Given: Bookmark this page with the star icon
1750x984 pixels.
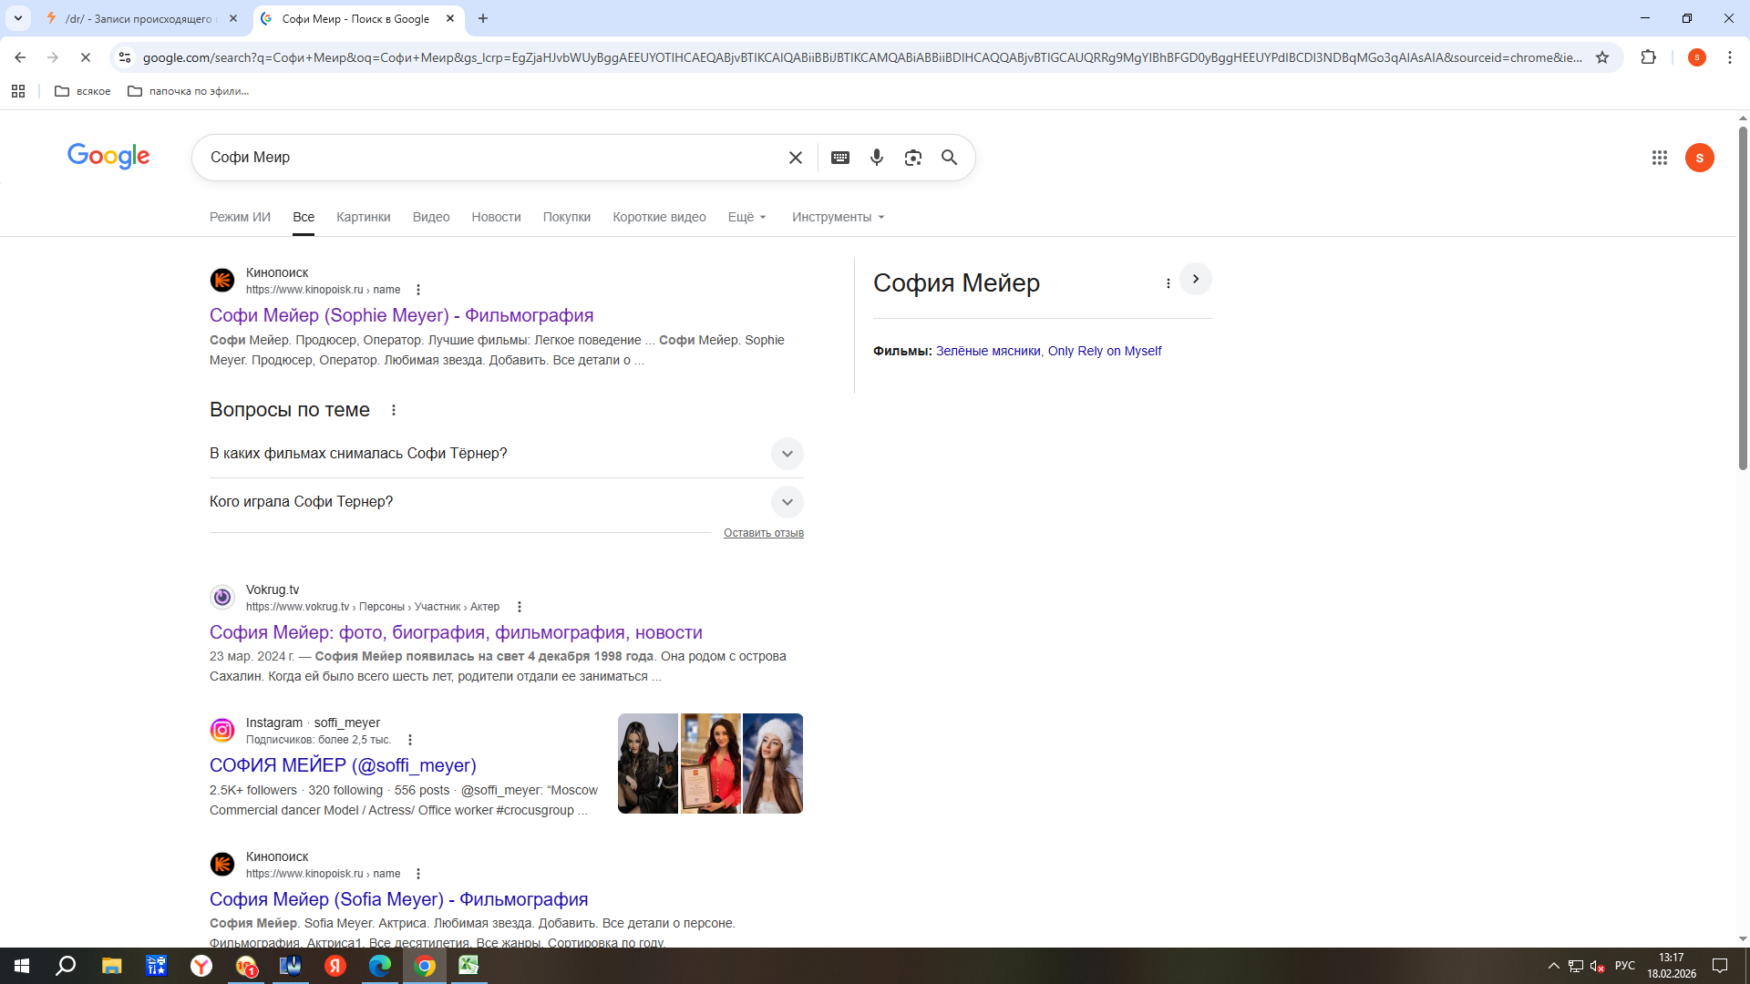Looking at the screenshot, I should pos(1602,57).
